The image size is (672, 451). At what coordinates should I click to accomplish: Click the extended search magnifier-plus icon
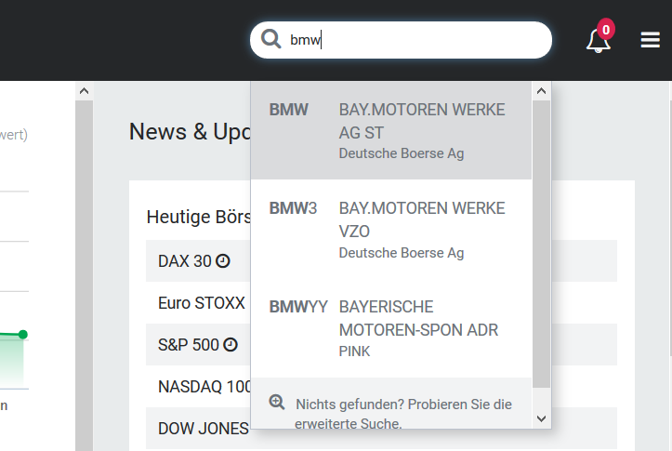(277, 403)
